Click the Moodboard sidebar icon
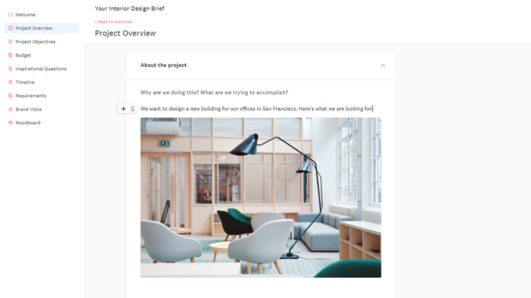The height and width of the screenshot is (298, 531). 11,123
